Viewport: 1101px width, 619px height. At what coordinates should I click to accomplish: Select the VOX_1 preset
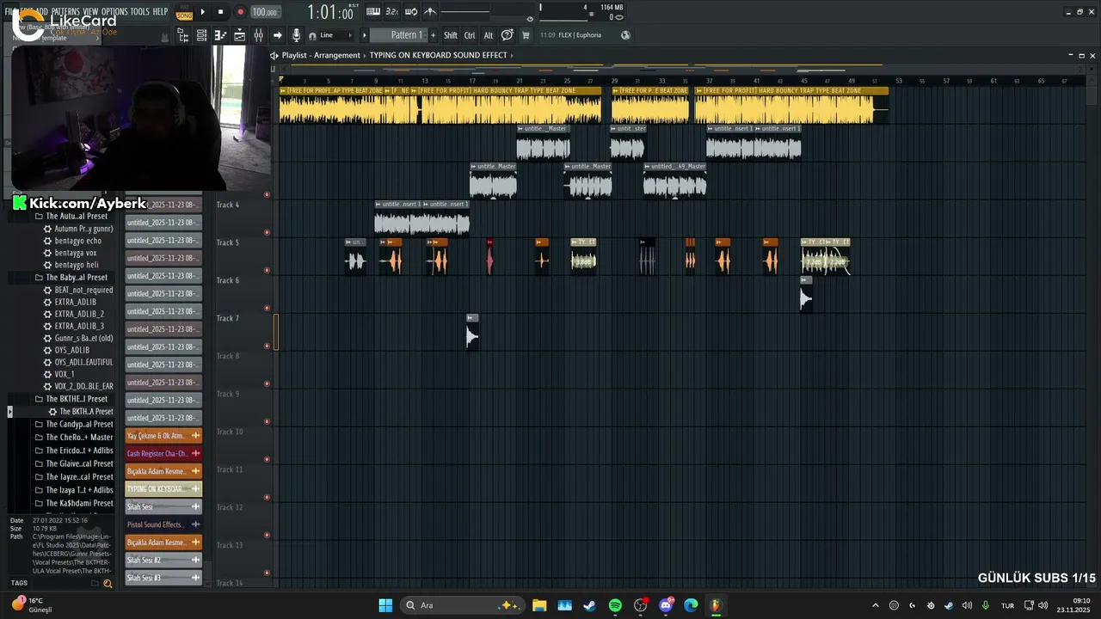59,374
